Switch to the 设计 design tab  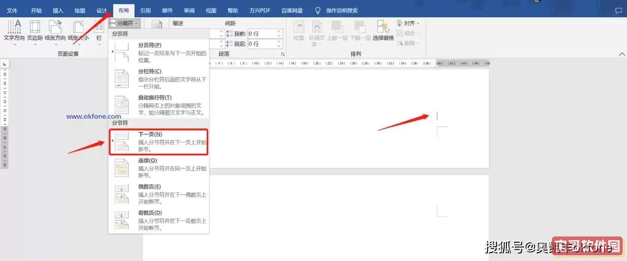coord(102,10)
